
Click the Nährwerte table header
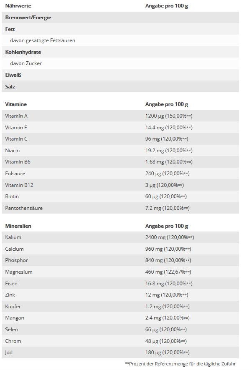click(18, 6)
